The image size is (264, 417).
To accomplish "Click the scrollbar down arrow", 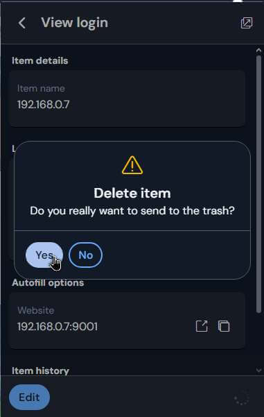I will (x=258, y=370).
